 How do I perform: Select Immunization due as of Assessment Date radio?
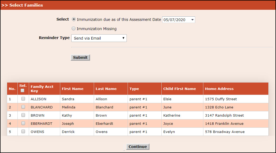[74, 20]
